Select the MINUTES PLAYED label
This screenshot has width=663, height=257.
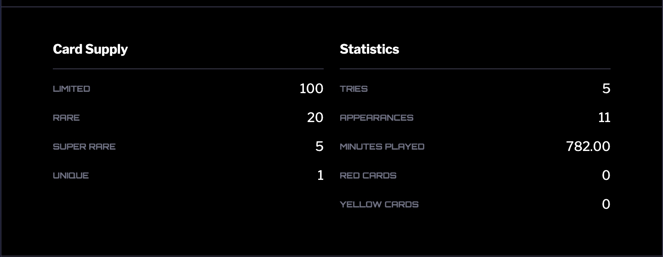tap(382, 146)
